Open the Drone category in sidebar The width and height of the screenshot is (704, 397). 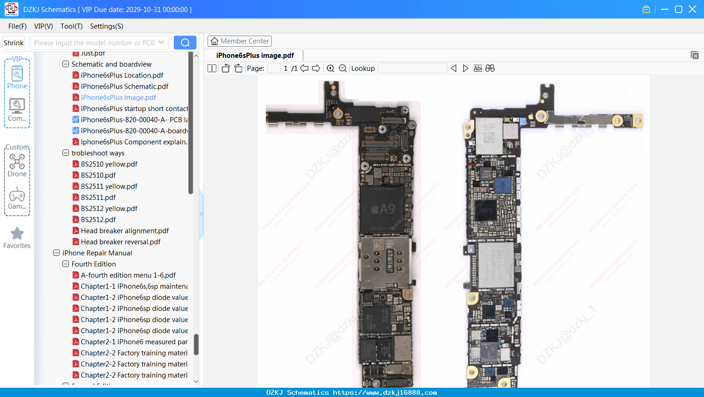pyautogui.click(x=17, y=165)
